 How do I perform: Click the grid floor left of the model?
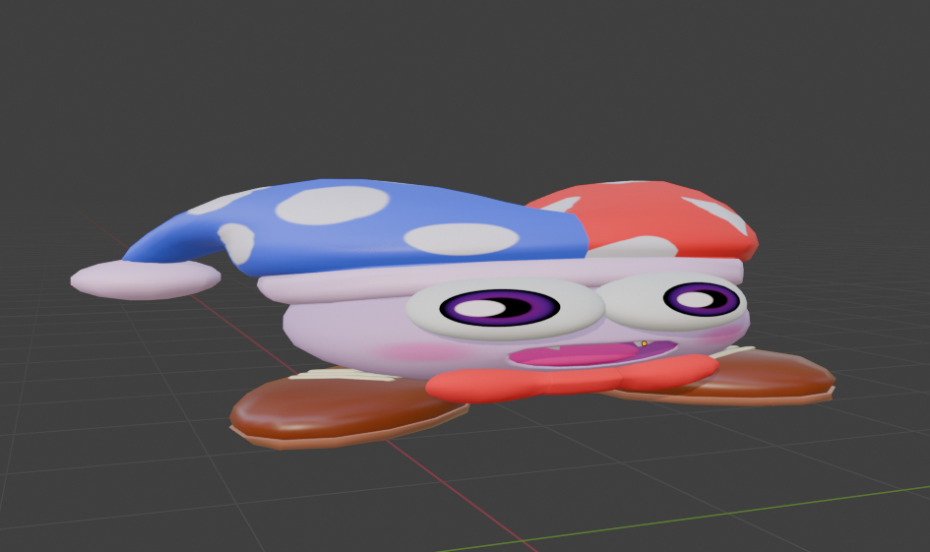(x=98, y=394)
